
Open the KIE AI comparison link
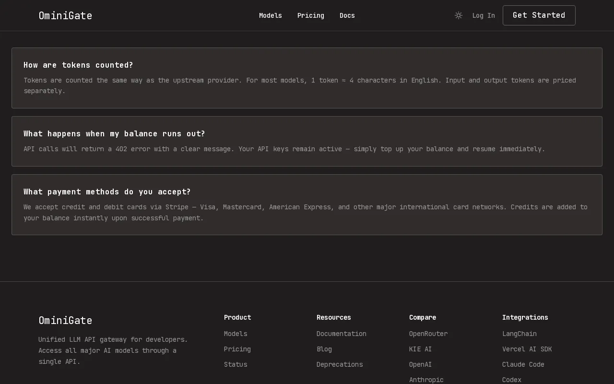point(421,349)
